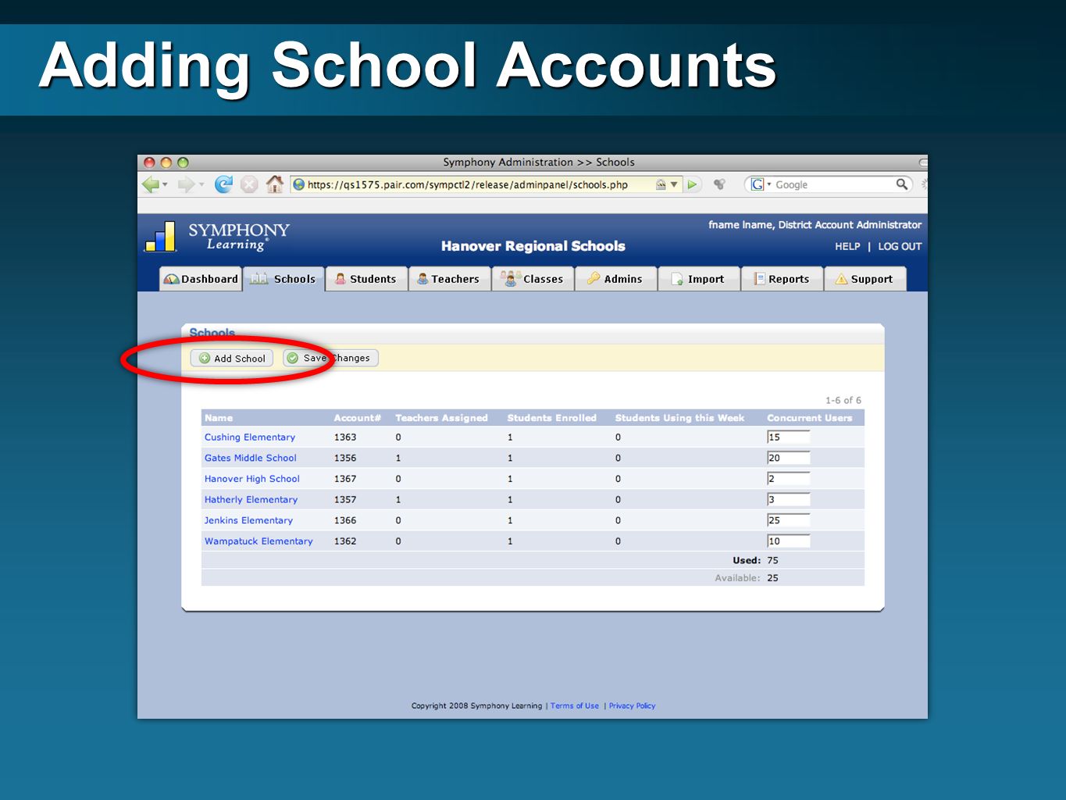Open Gates Middle School link

[x=251, y=458]
